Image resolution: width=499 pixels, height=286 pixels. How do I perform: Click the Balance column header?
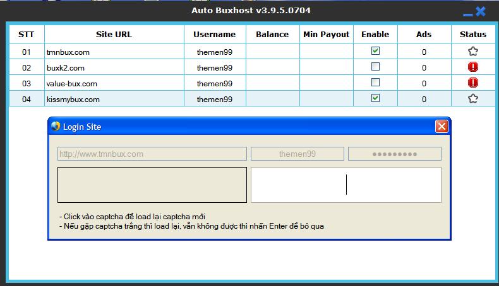click(x=272, y=34)
